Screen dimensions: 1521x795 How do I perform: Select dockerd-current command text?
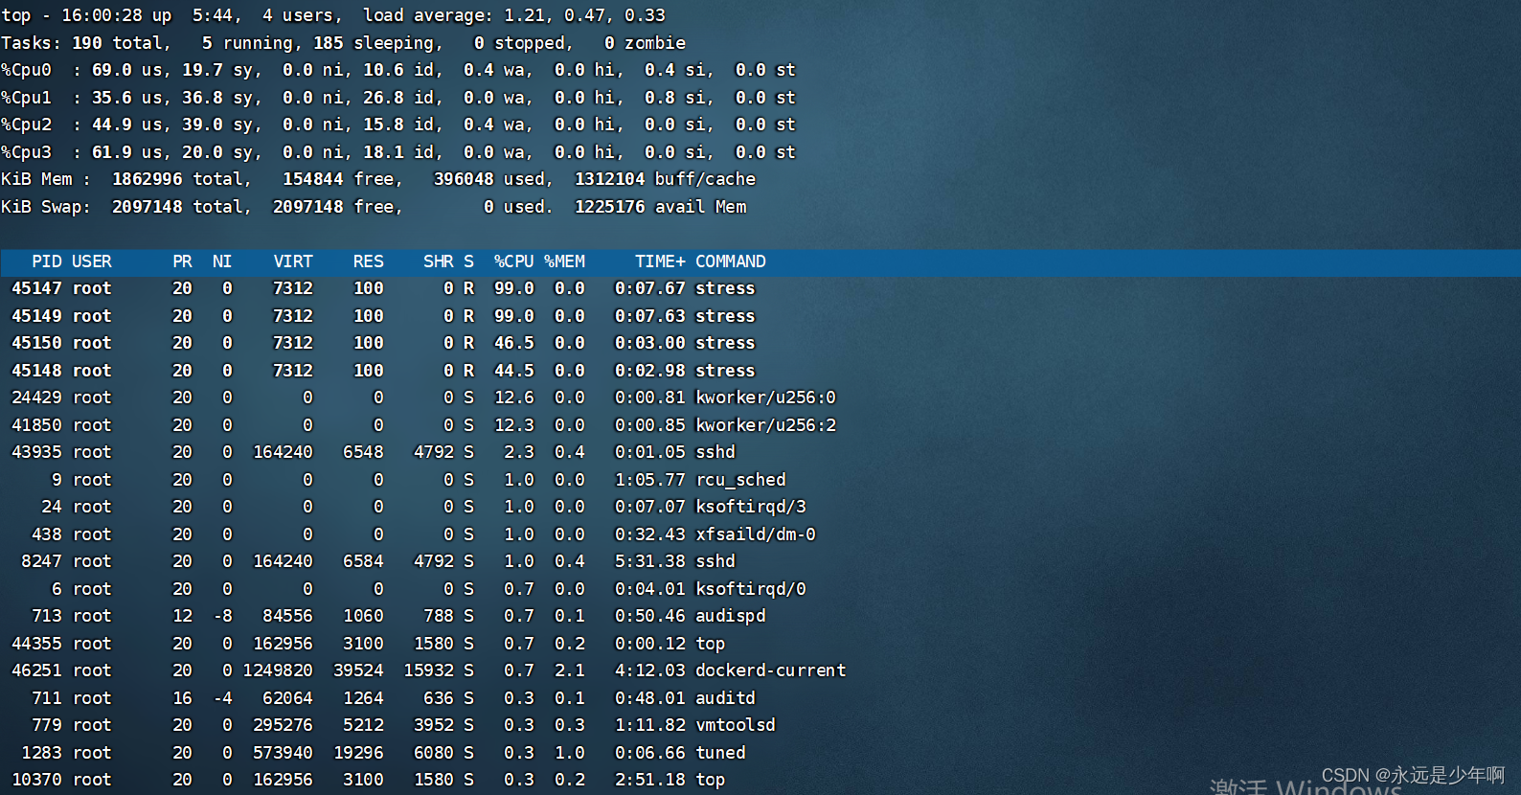click(x=771, y=670)
